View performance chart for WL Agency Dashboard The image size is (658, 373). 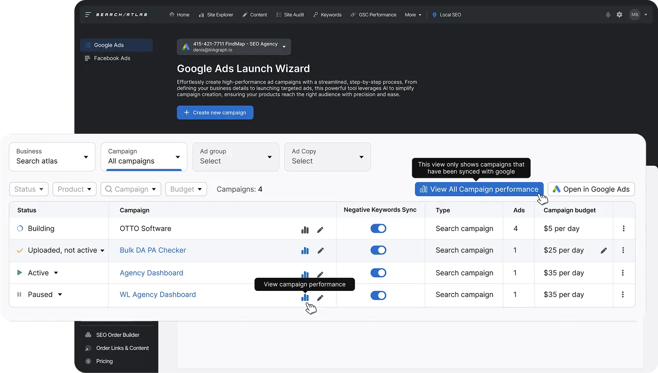coord(305,297)
